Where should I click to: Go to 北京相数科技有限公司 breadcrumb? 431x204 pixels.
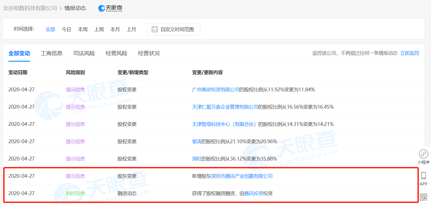click(30, 8)
